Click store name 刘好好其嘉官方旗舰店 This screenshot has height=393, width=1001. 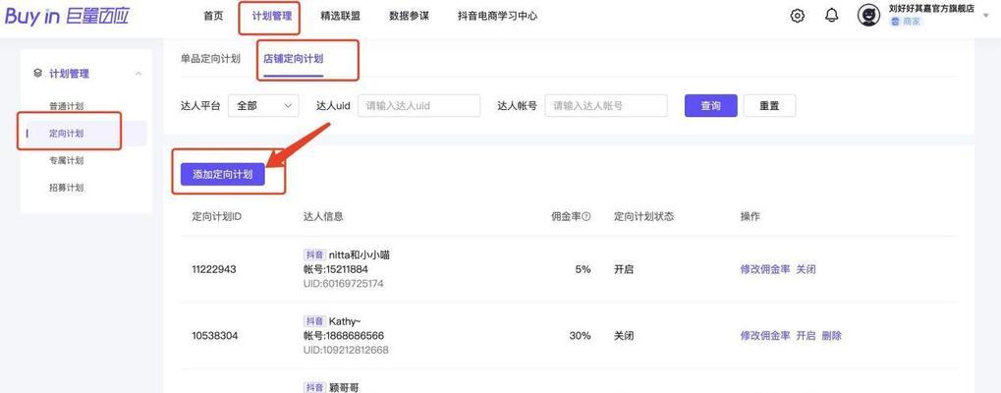tap(931, 8)
